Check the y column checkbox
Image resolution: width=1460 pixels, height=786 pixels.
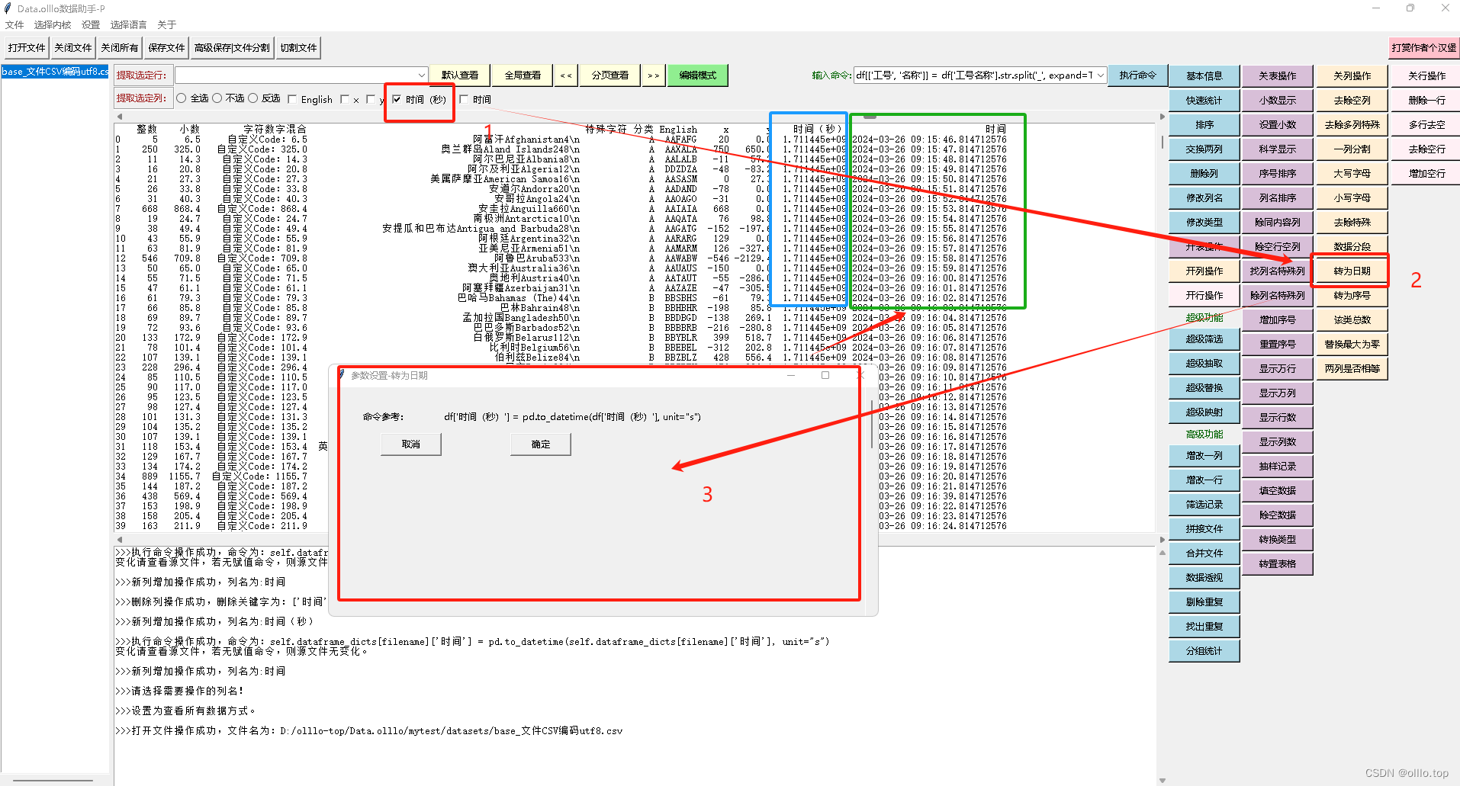(x=371, y=99)
